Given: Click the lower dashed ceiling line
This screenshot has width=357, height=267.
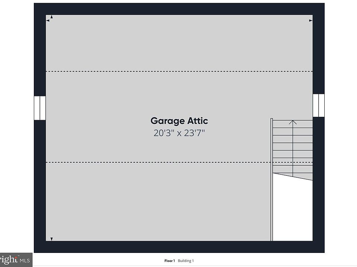Looking at the screenshot, I should (149, 162).
